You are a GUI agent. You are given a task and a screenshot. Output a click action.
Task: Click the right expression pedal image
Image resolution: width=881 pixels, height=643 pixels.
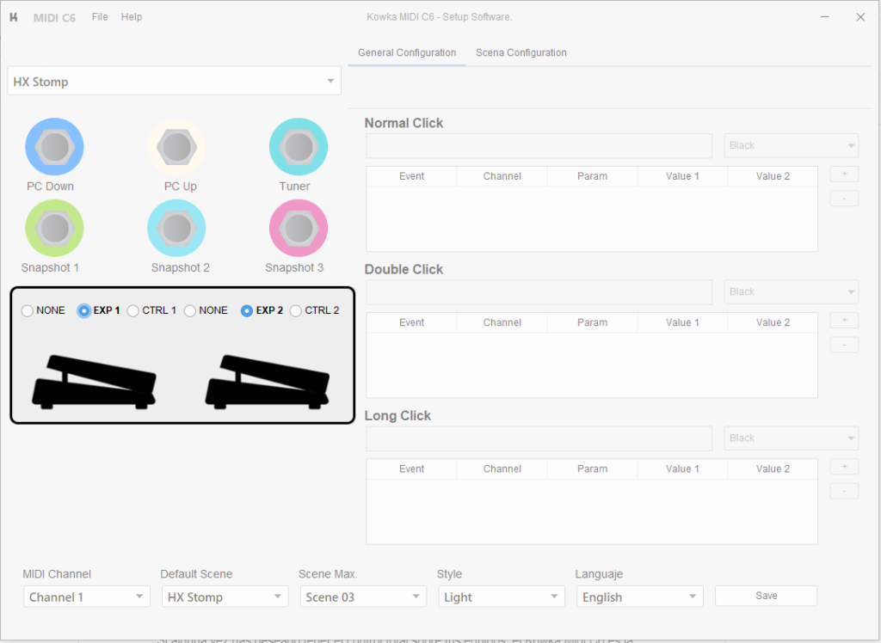(x=267, y=382)
